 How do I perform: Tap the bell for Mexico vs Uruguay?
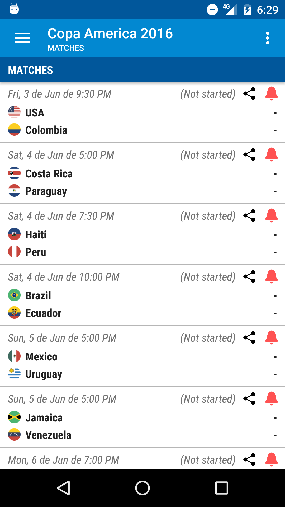click(x=272, y=337)
